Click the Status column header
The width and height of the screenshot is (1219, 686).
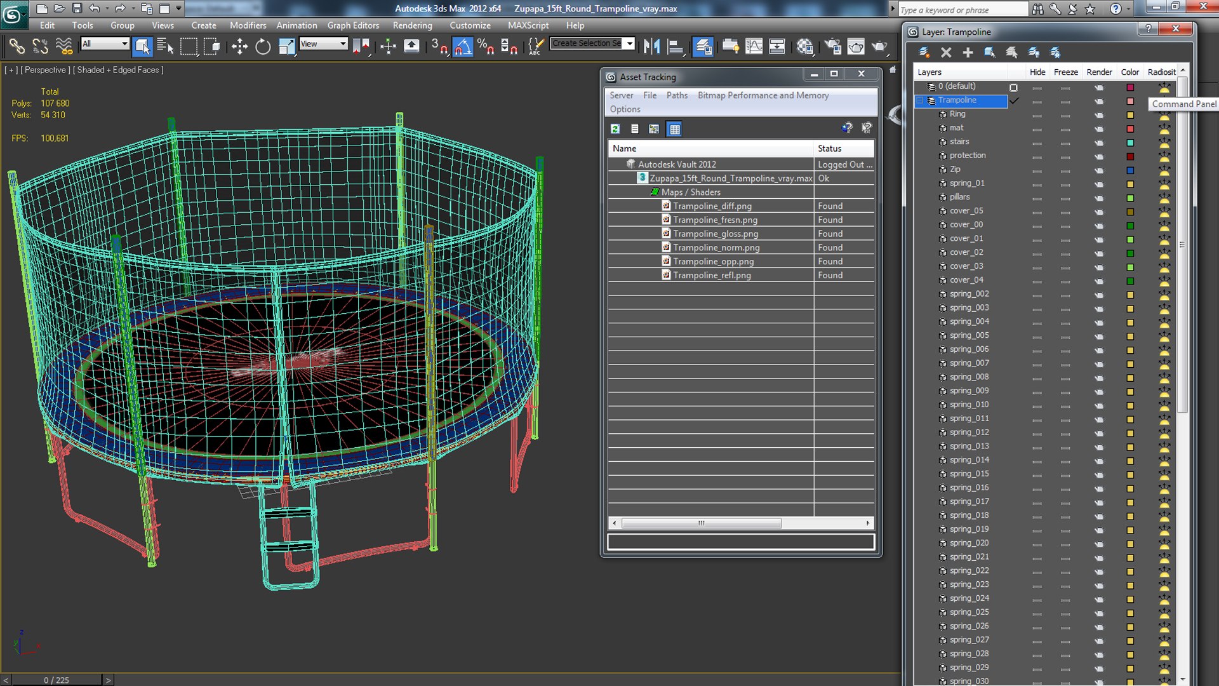click(844, 149)
